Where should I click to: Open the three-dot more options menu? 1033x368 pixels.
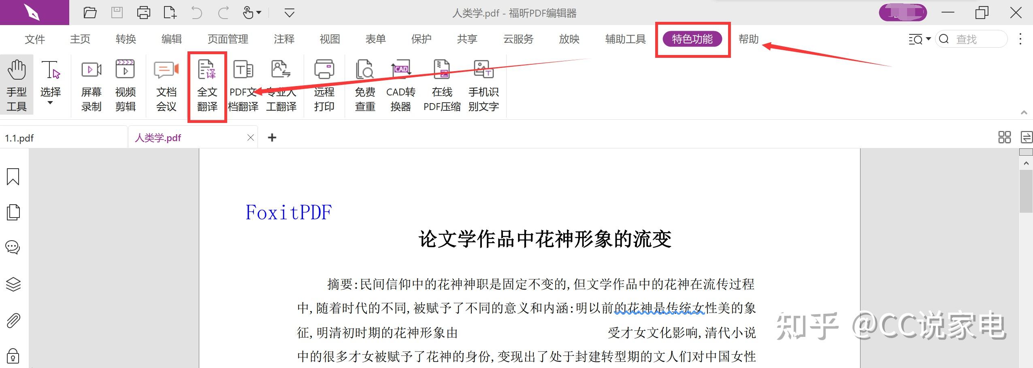[1020, 39]
